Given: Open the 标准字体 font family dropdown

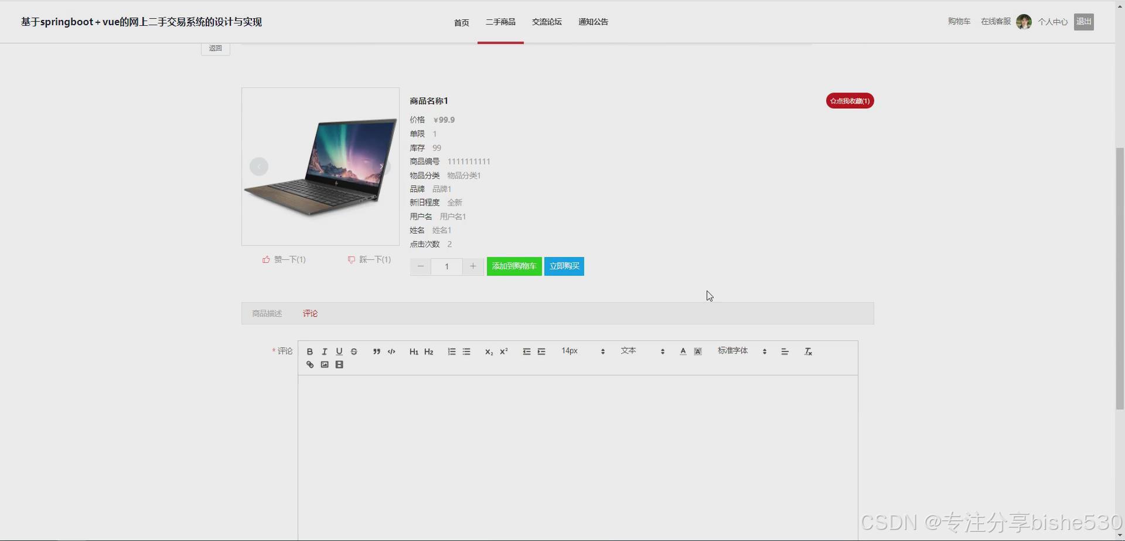Looking at the screenshot, I should (x=742, y=351).
